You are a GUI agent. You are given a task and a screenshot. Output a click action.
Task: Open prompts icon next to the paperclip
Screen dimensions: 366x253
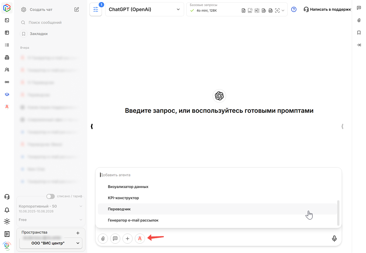click(x=115, y=239)
